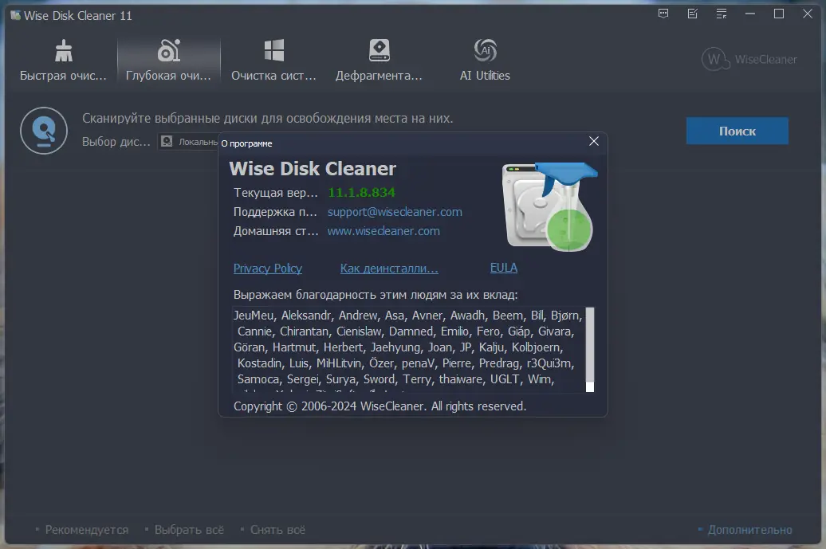Open the feedback icon in title bar

(663, 14)
